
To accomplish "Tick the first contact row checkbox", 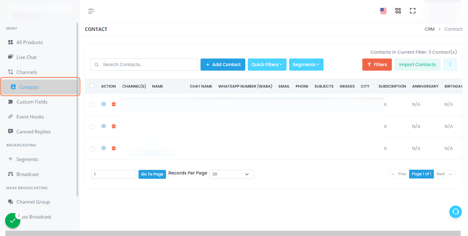I will point(92,105).
